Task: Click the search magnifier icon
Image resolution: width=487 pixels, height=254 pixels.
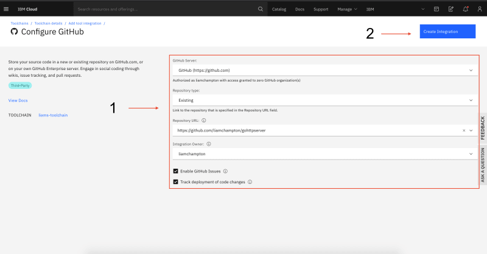Action: click(261, 9)
